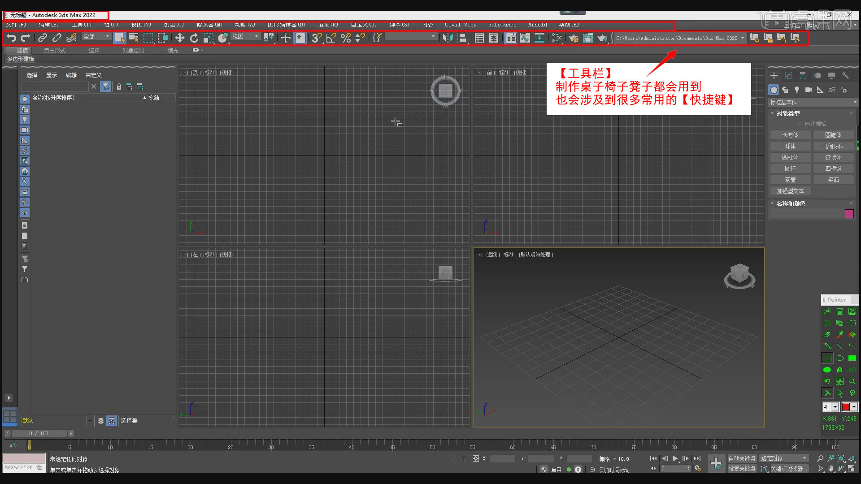Select the Select and Move tool

[x=179, y=38]
